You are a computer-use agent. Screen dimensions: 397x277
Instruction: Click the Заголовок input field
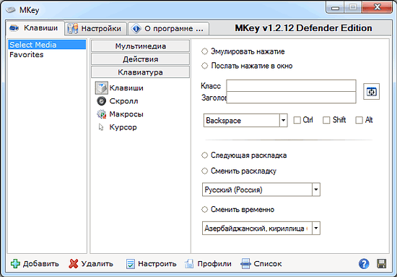coord(291,98)
